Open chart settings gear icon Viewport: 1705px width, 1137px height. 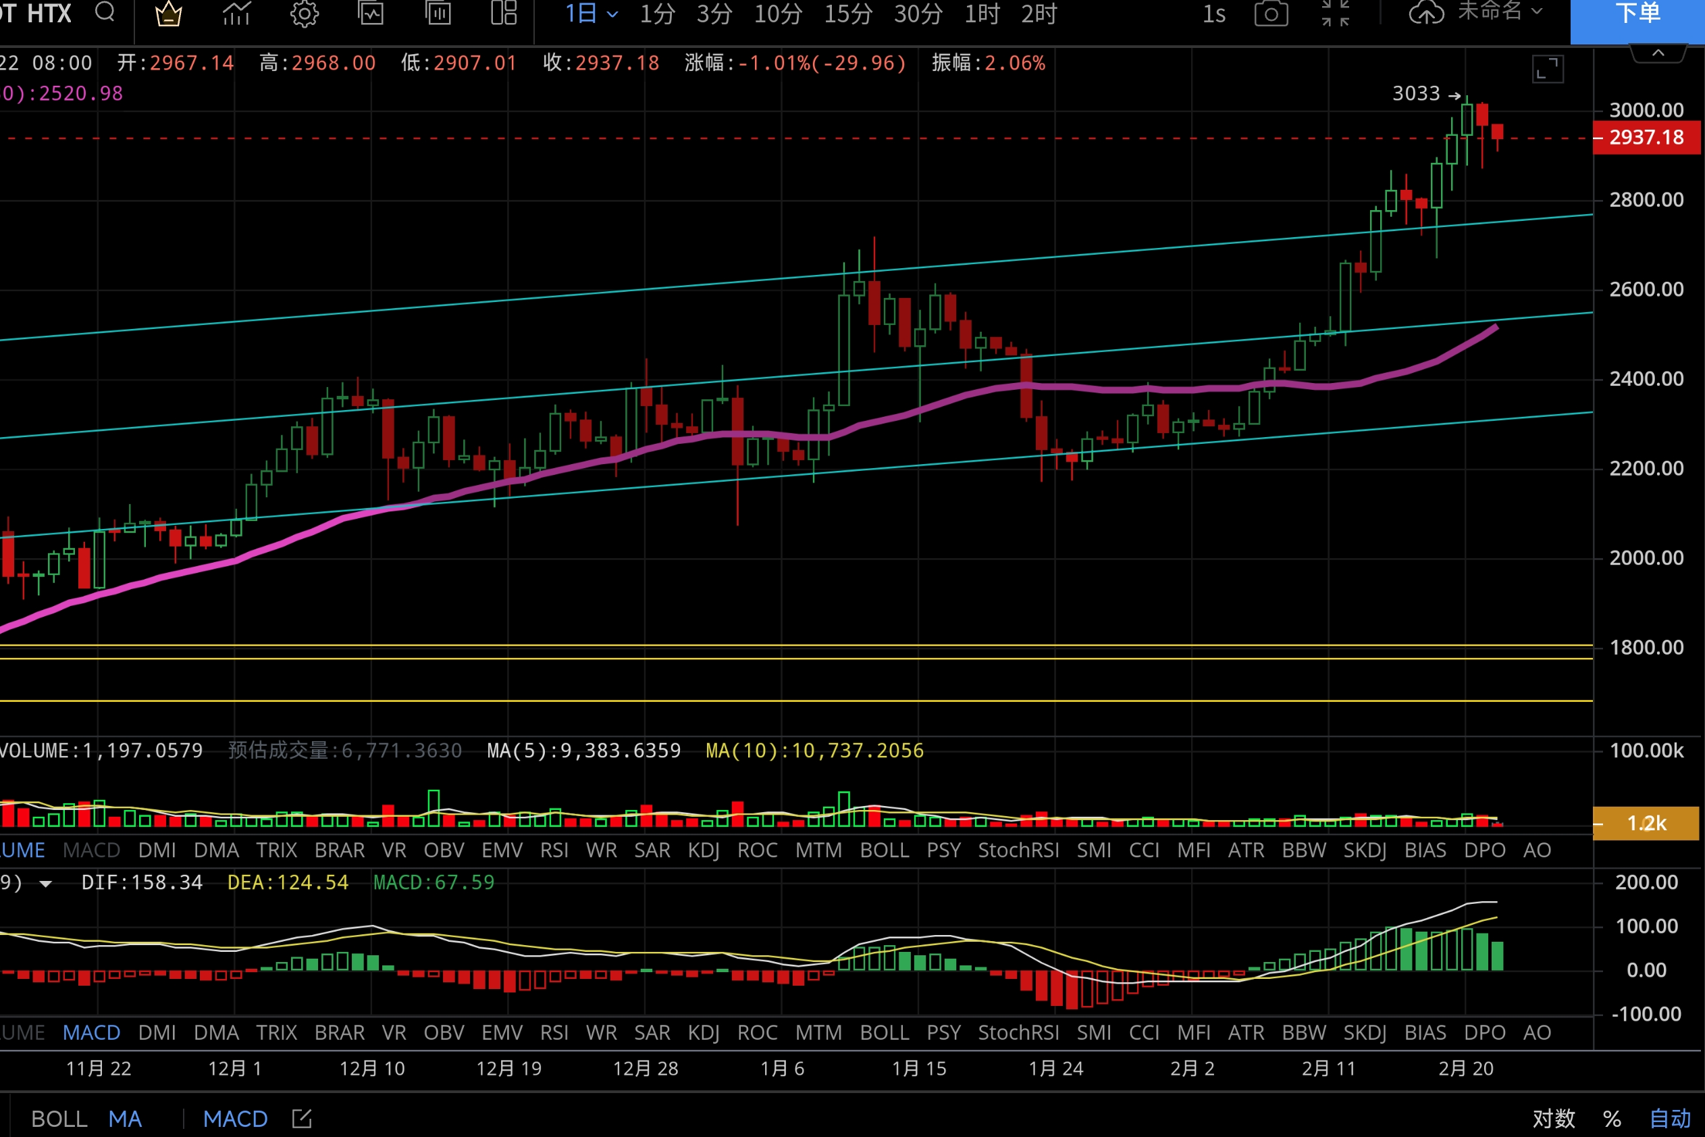(305, 14)
